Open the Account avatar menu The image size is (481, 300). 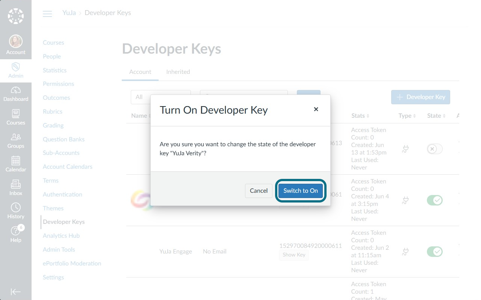pos(16,45)
